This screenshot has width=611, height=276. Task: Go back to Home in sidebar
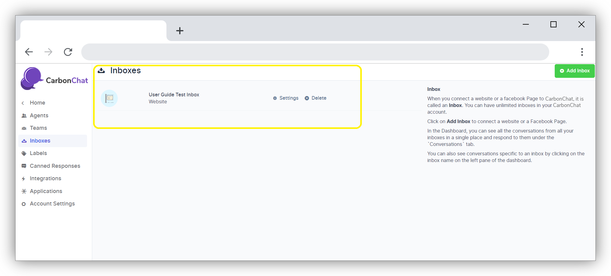37,103
